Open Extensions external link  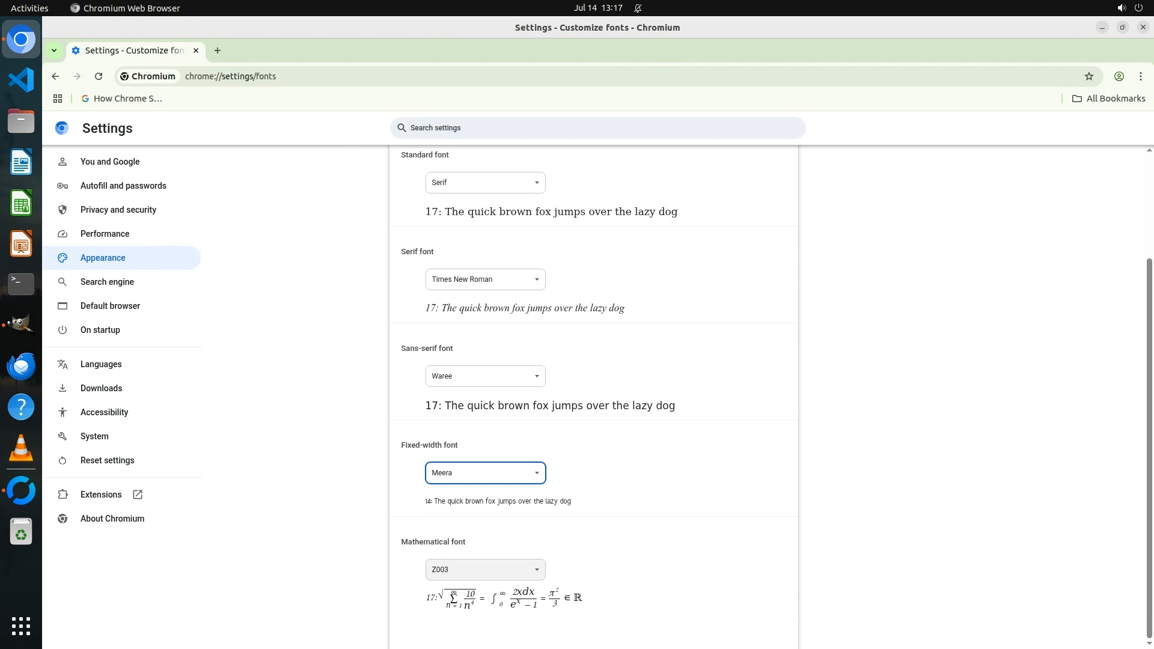[x=101, y=495]
